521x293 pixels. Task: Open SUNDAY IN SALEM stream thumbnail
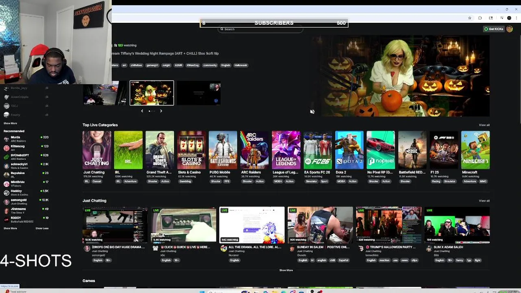[x=320, y=225]
